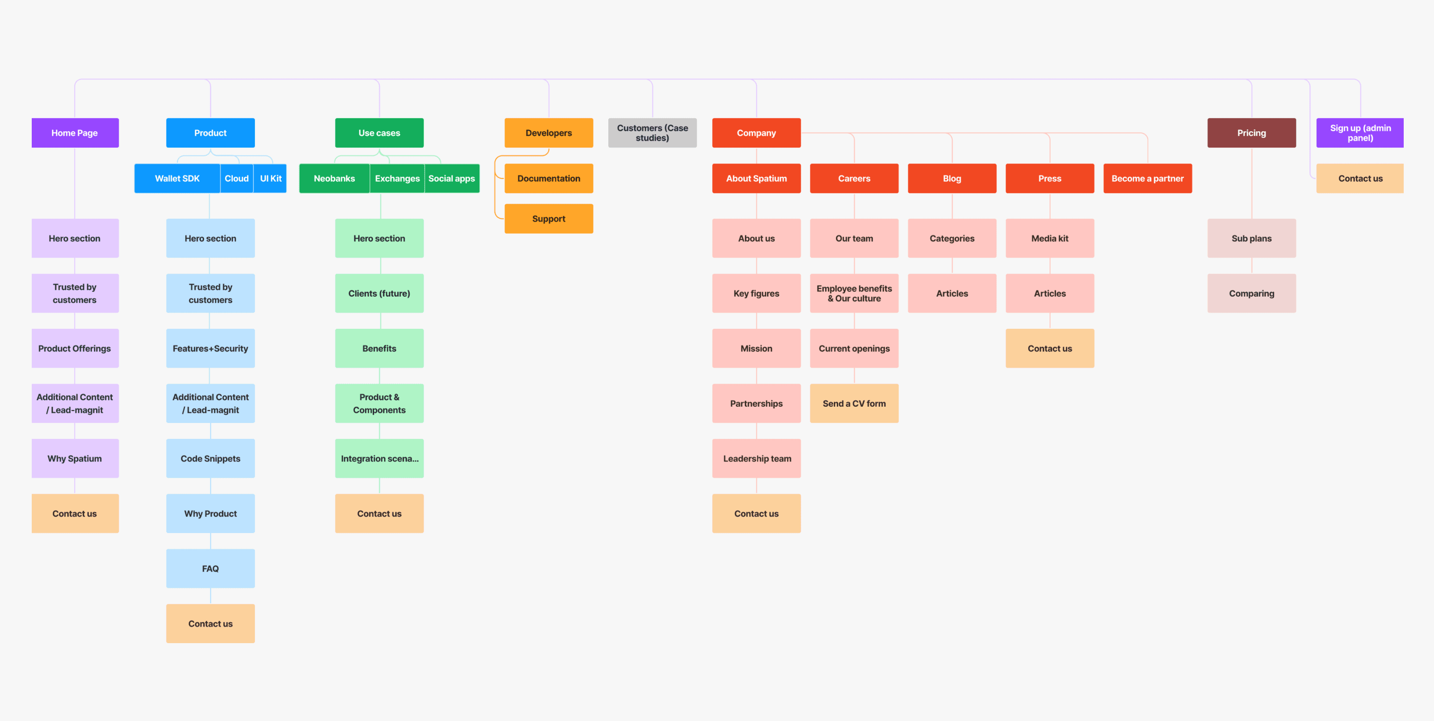Select the Comparing box
The width and height of the screenshot is (1434, 721).
pos(1251,293)
